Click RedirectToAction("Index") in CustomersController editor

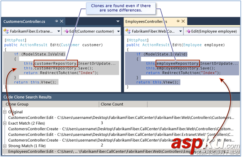point(68,73)
